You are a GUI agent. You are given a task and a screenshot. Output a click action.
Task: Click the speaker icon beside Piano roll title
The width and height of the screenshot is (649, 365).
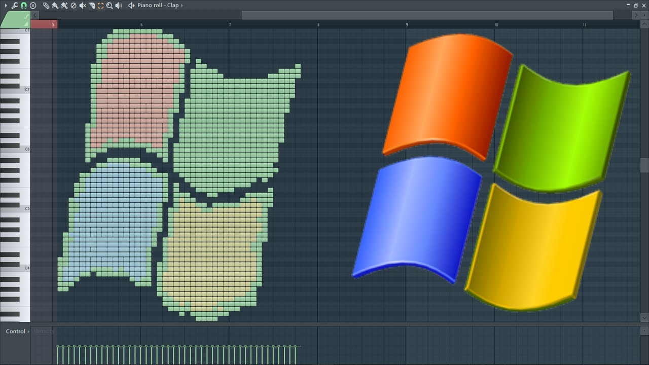point(131,6)
